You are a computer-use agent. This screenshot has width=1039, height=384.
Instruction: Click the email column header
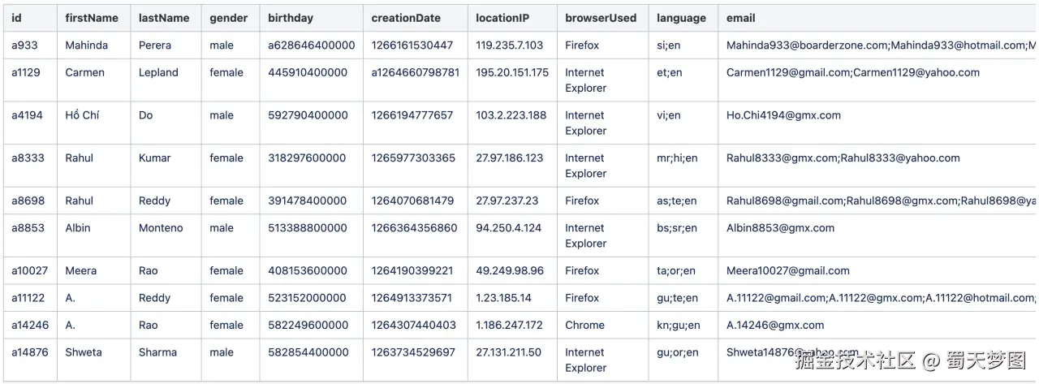740,18
